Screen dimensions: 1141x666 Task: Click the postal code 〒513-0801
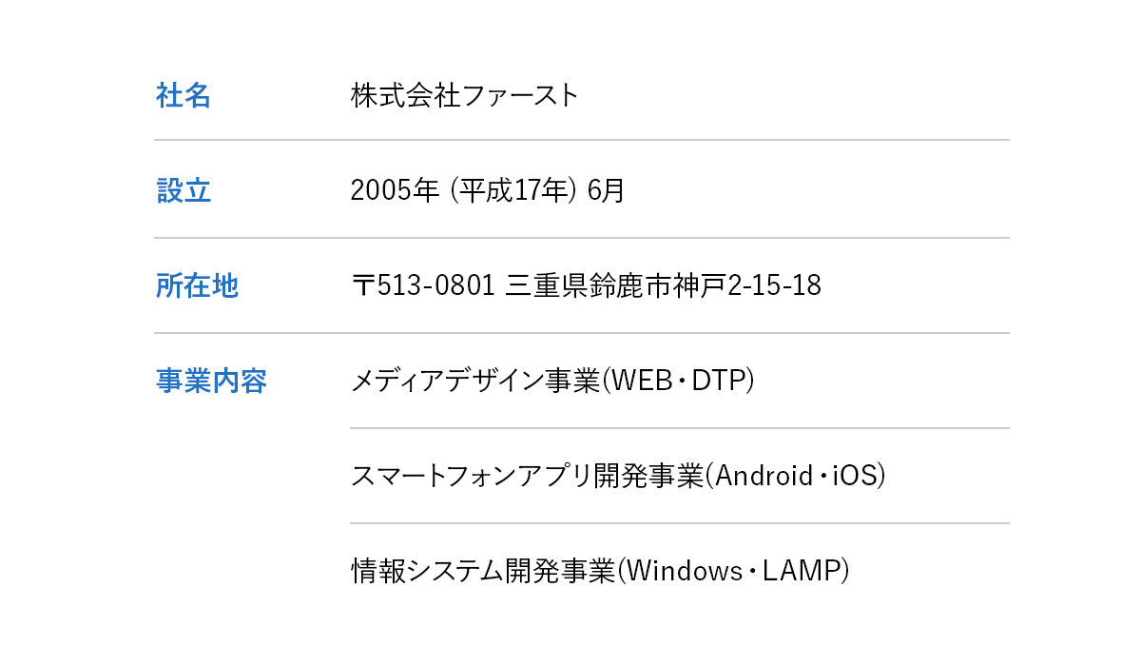point(422,285)
